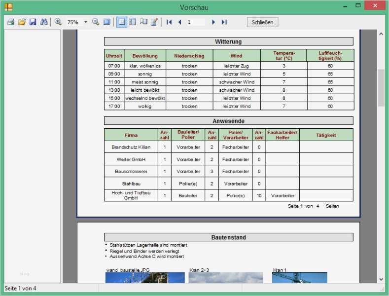Click the status bar 'Seite 1 von 4'
Screen dimensions: 389x296
coord(20,288)
